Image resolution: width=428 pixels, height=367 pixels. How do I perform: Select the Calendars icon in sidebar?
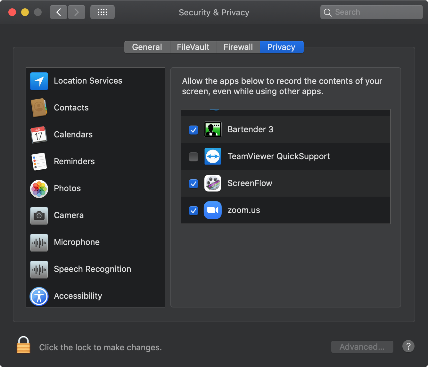39,135
